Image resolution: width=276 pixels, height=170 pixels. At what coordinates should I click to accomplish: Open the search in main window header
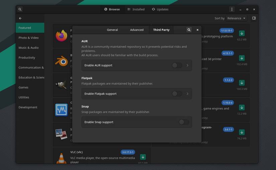[x=20, y=9]
